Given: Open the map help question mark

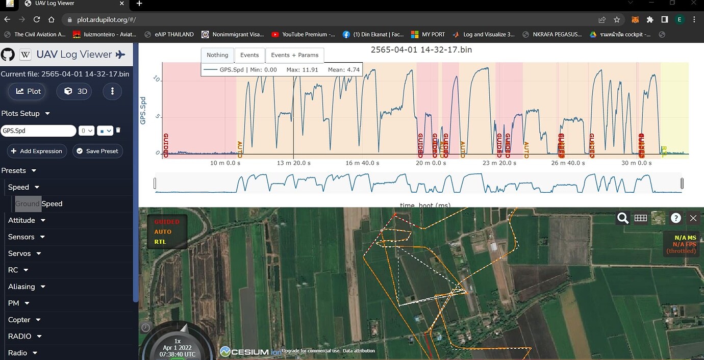Looking at the screenshot, I should pyautogui.click(x=675, y=218).
